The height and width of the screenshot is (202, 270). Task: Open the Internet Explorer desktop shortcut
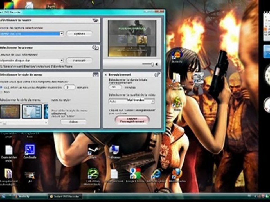(x=156, y=175)
